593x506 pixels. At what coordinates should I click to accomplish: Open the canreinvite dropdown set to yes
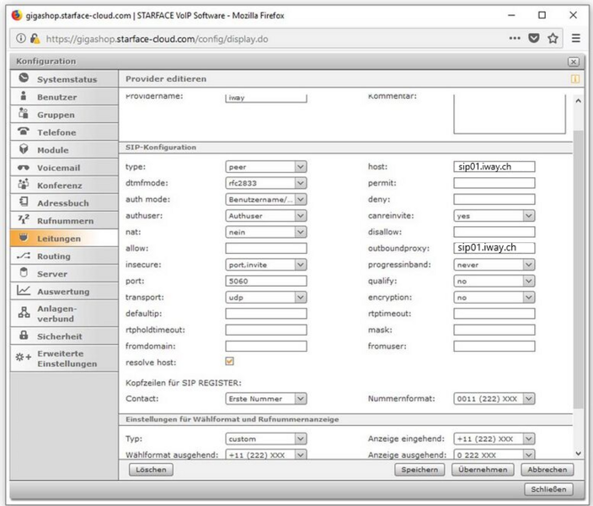(494, 216)
